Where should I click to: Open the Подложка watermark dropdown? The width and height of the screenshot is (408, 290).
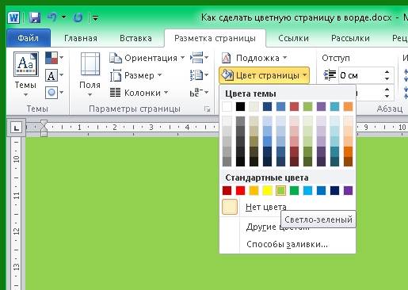point(254,58)
